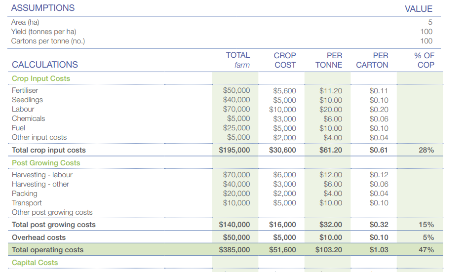Select Labour per tonne $20.00
466x272 pixels.
331,110
